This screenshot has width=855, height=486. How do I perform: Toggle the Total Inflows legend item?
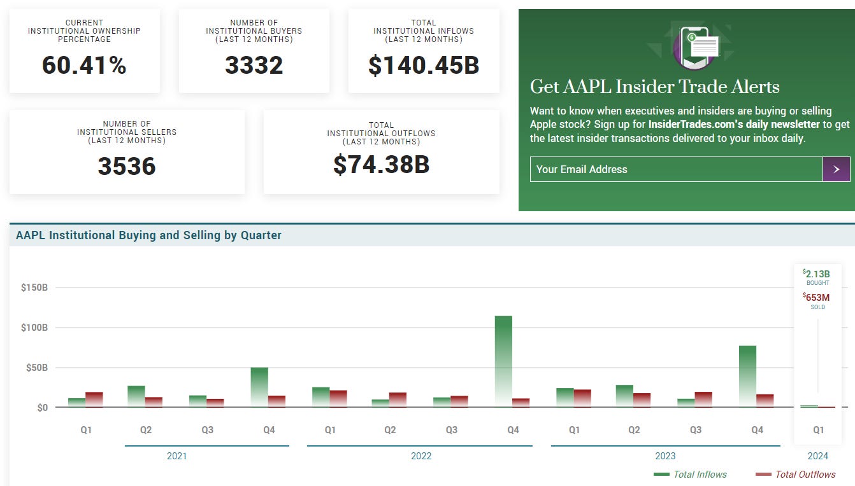(690, 475)
